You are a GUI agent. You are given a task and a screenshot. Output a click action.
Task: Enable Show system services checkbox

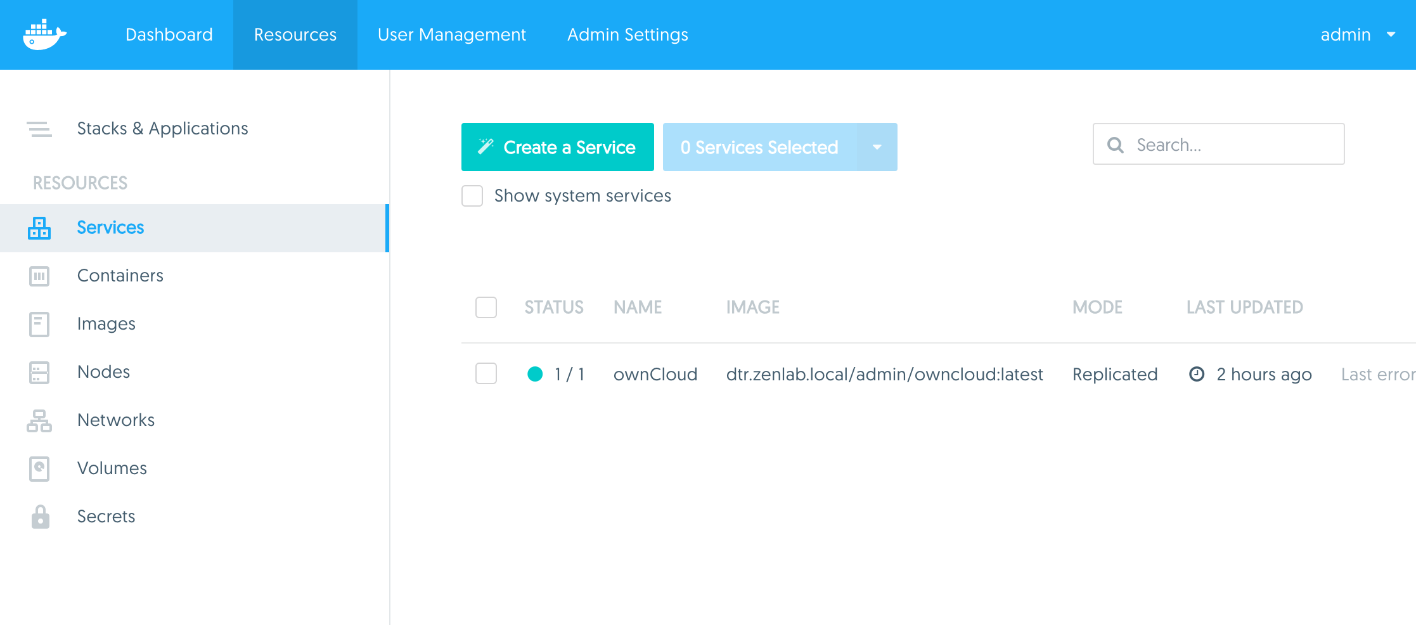pos(472,196)
